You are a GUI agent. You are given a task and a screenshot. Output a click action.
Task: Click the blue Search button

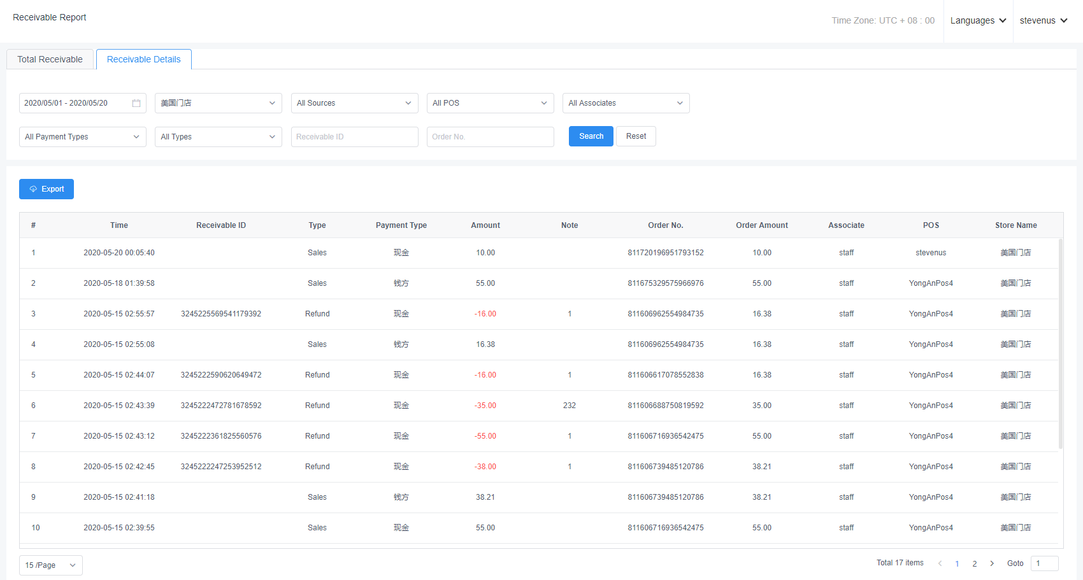(591, 136)
